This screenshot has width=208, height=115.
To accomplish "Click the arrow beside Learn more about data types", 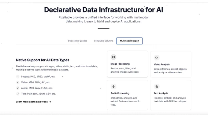I will [50, 102].
